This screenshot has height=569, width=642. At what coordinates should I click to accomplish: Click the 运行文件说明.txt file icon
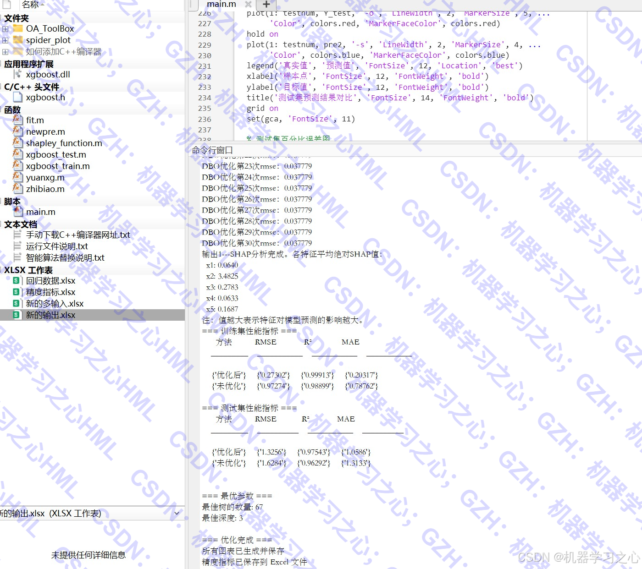18,246
